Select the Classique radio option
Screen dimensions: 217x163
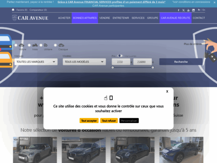[55, 45]
